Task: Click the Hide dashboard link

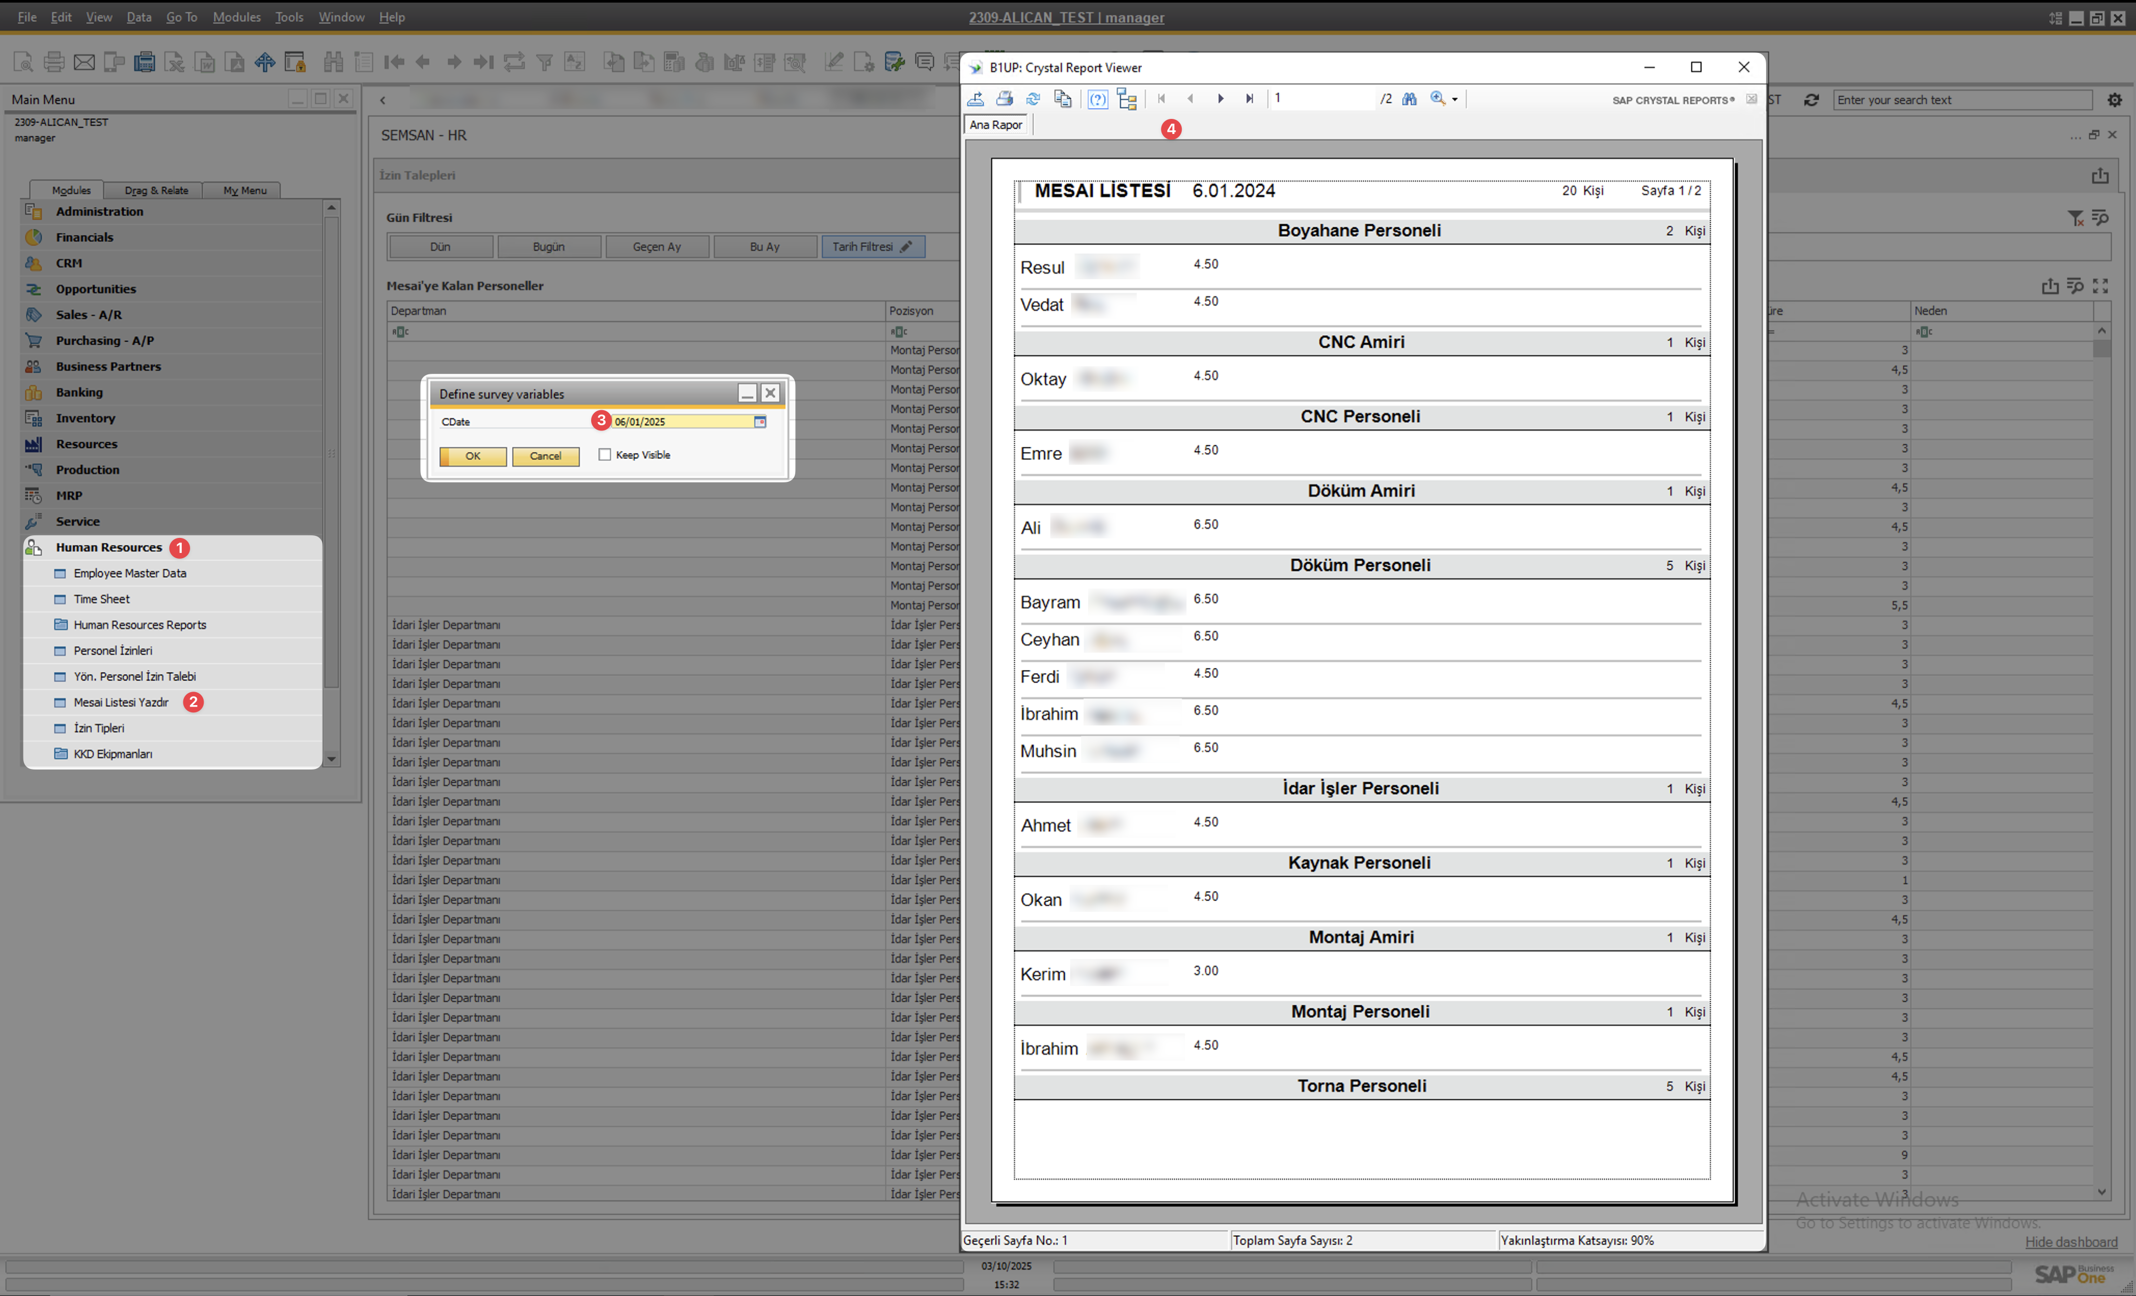Action: click(x=2071, y=1243)
